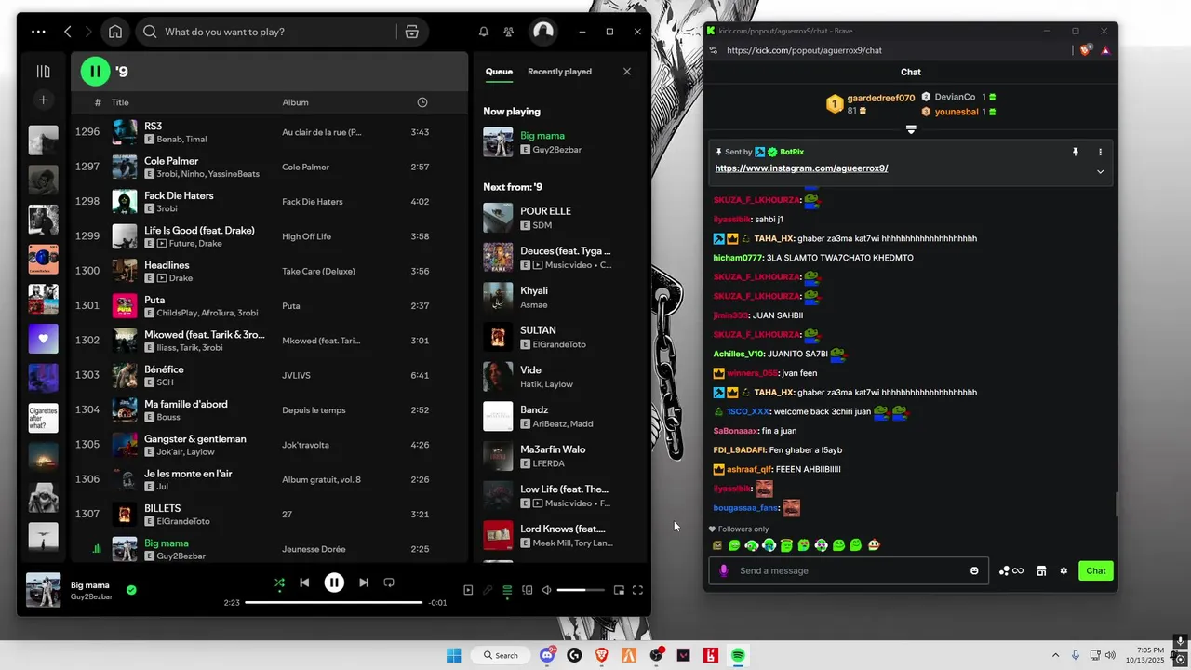Open emoji picker in chat input
The height and width of the screenshot is (670, 1191).
point(974,570)
